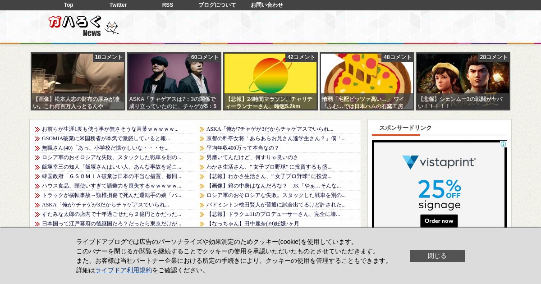Open article 韓国政府「ＧＳＯＭＩＡ破棄は日本の不当な措置
The width and height of the screenshot is (541, 284).
(111, 176)
